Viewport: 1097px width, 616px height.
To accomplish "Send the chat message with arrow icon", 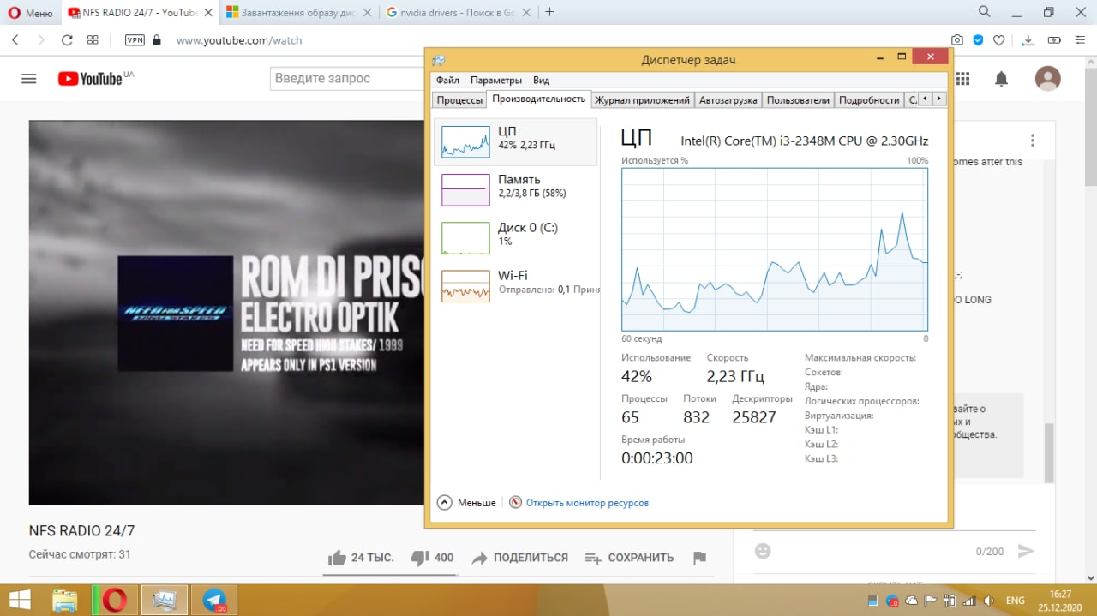I will 1026,551.
